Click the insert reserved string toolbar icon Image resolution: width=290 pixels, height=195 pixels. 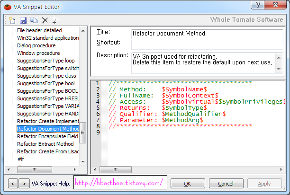pos(55,20)
